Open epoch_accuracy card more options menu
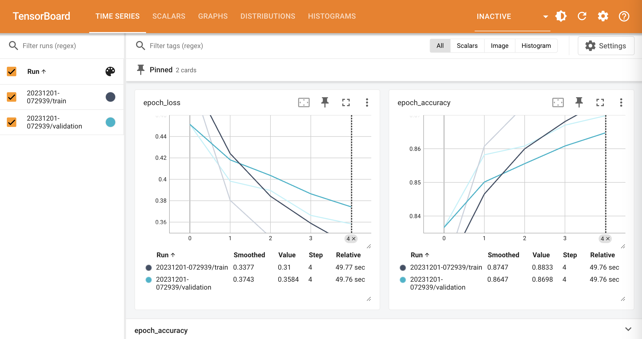Image resolution: width=642 pixels, height=339 pixels. click(x=621, y=102)
